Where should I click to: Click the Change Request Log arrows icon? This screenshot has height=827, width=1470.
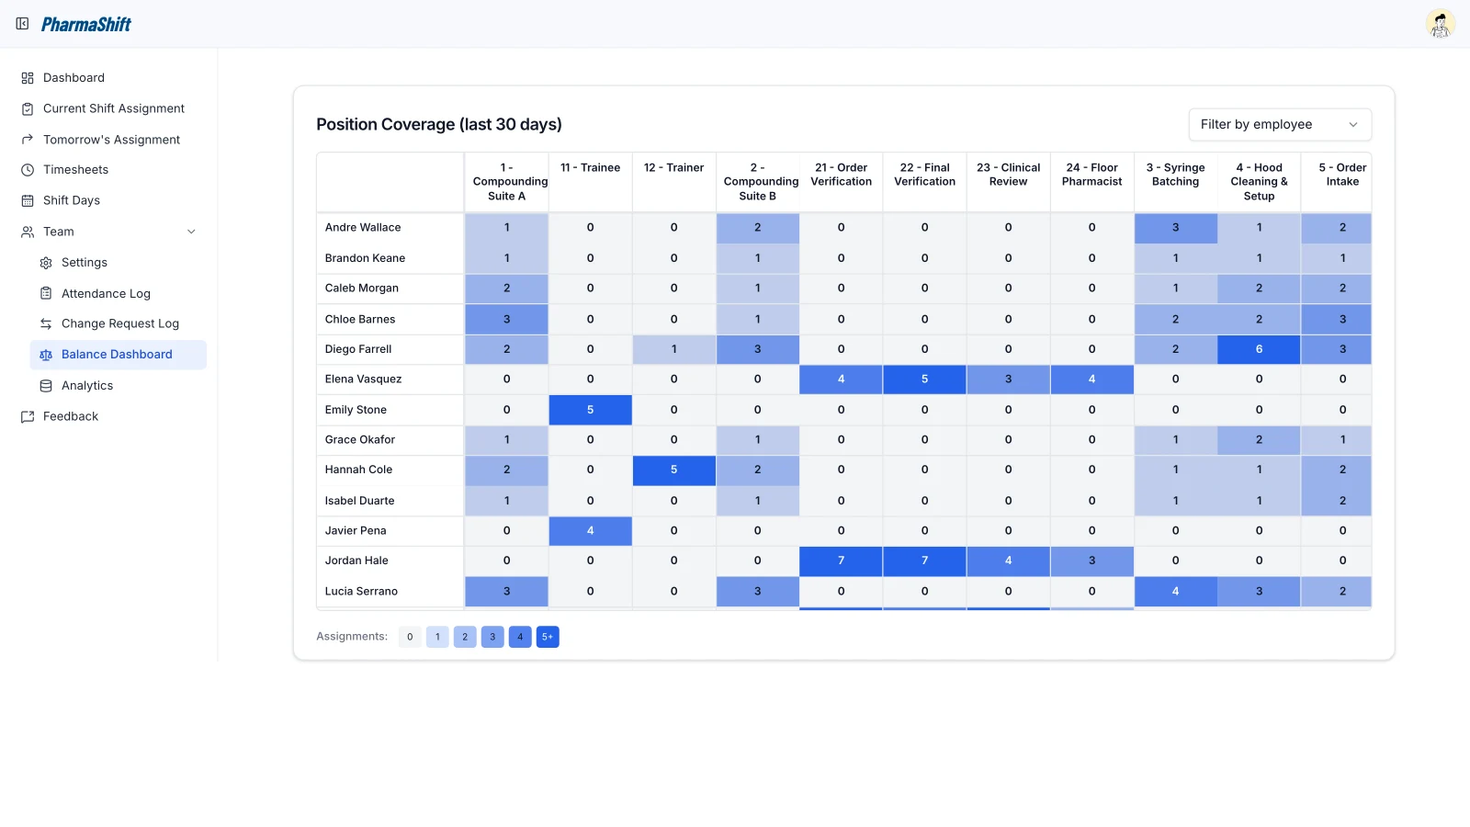click(x=46, y=323)
